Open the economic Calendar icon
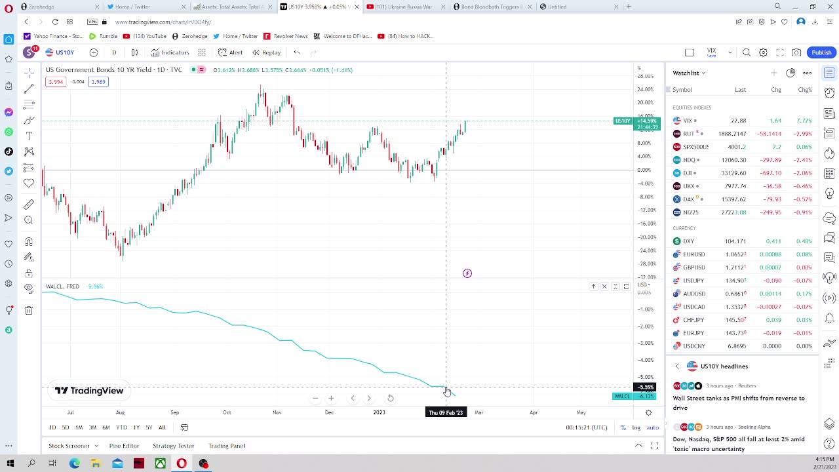This screenshot has height=472, width=839. (x=829, y=174)
